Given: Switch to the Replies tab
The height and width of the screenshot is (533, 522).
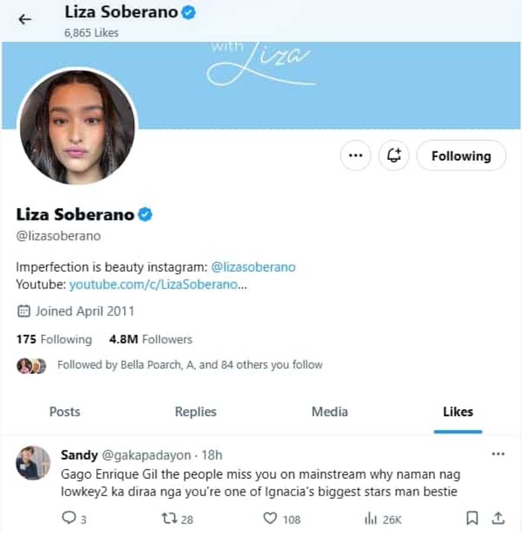Looking at the screenshot, I should pos(196,412).
